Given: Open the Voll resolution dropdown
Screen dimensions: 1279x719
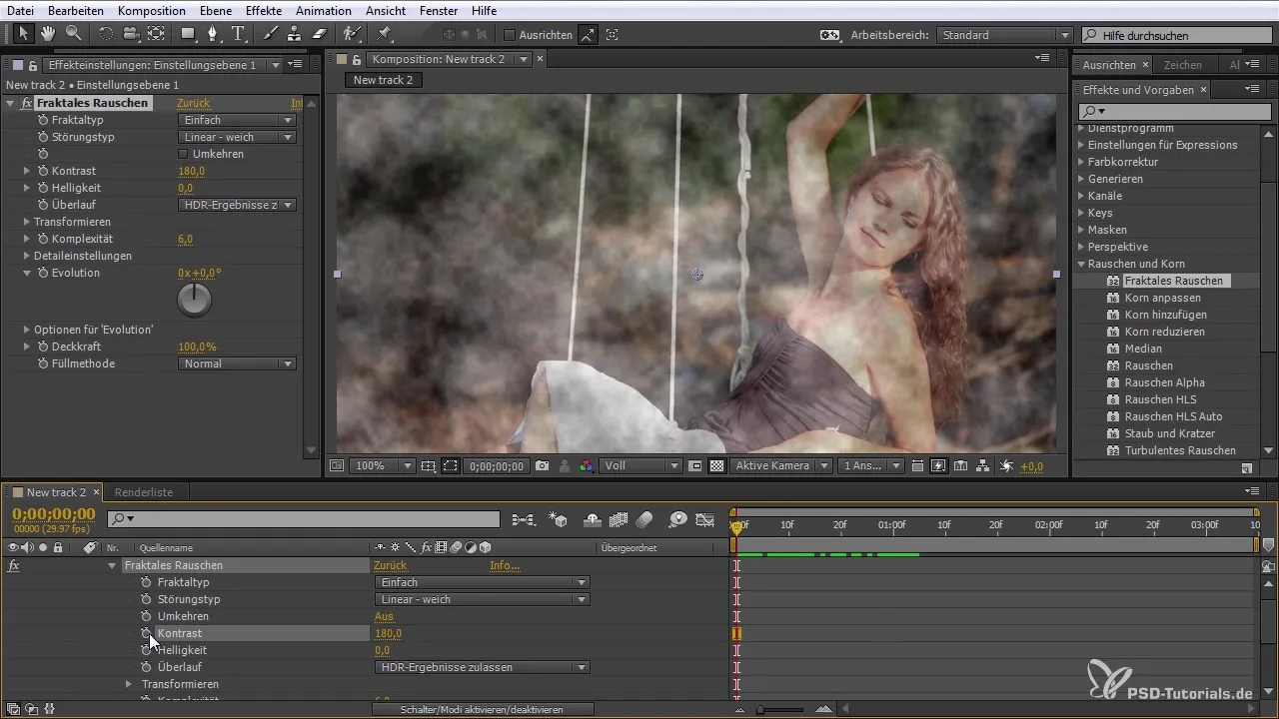Looking at the screenshot, I should (x=641, y=466).
